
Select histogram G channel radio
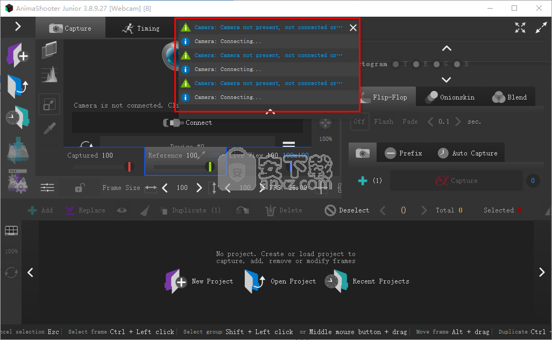click(x=436, y=64)
